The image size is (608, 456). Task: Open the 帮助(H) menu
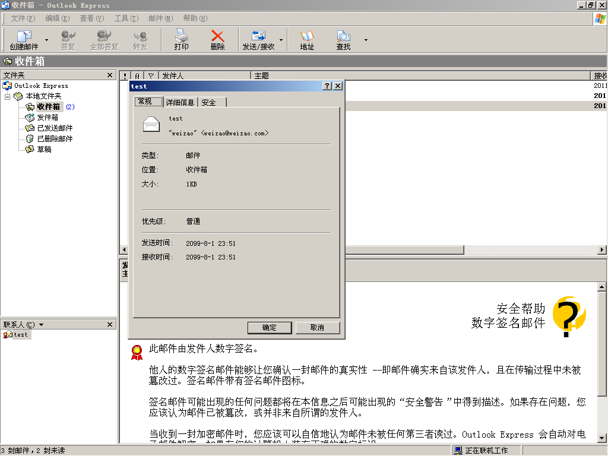click(195, 18)
